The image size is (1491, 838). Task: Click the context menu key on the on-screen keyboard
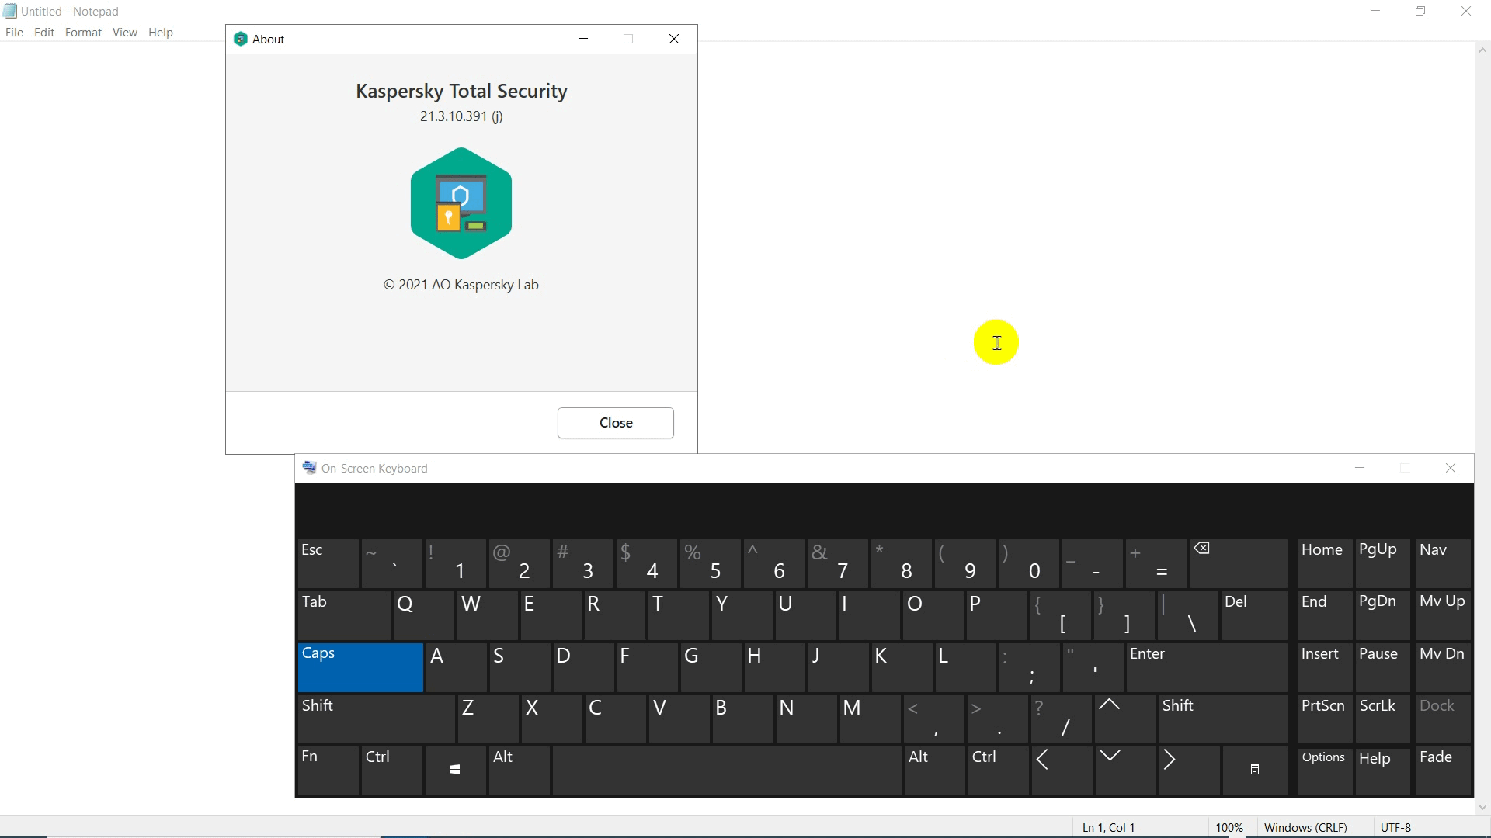point(1254,770)
